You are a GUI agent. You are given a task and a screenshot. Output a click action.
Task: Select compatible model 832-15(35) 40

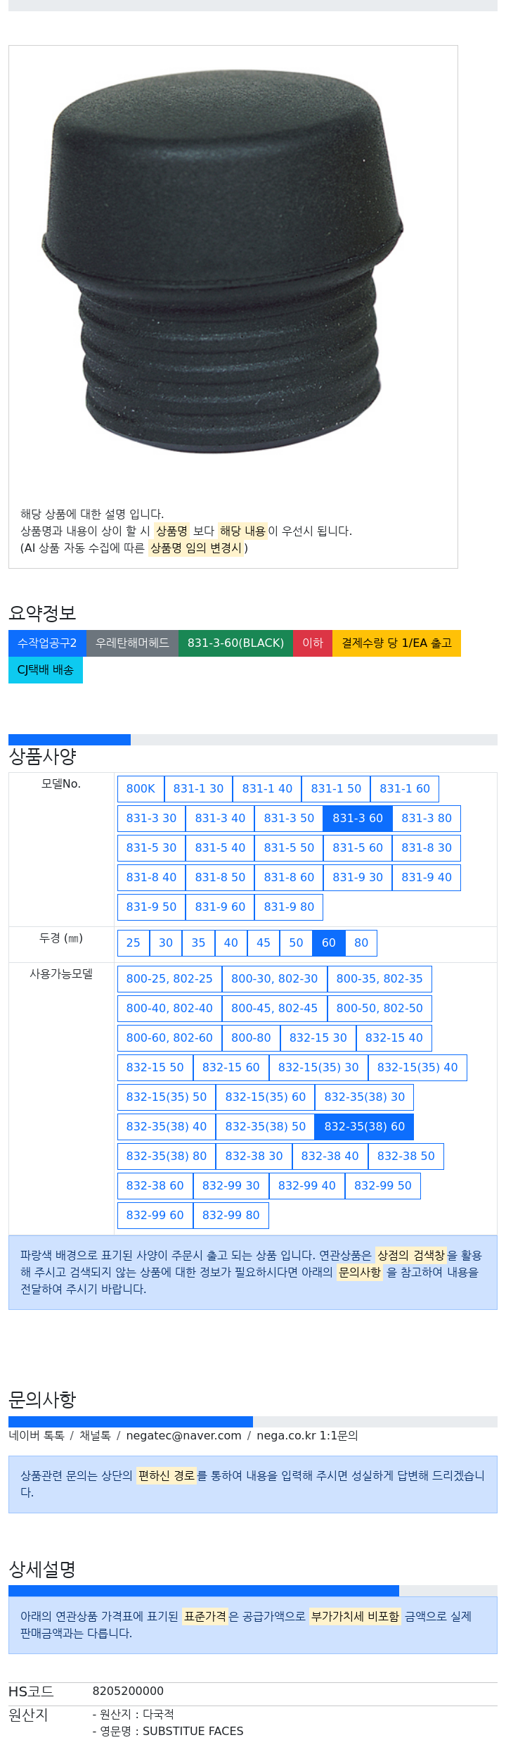417,1068
